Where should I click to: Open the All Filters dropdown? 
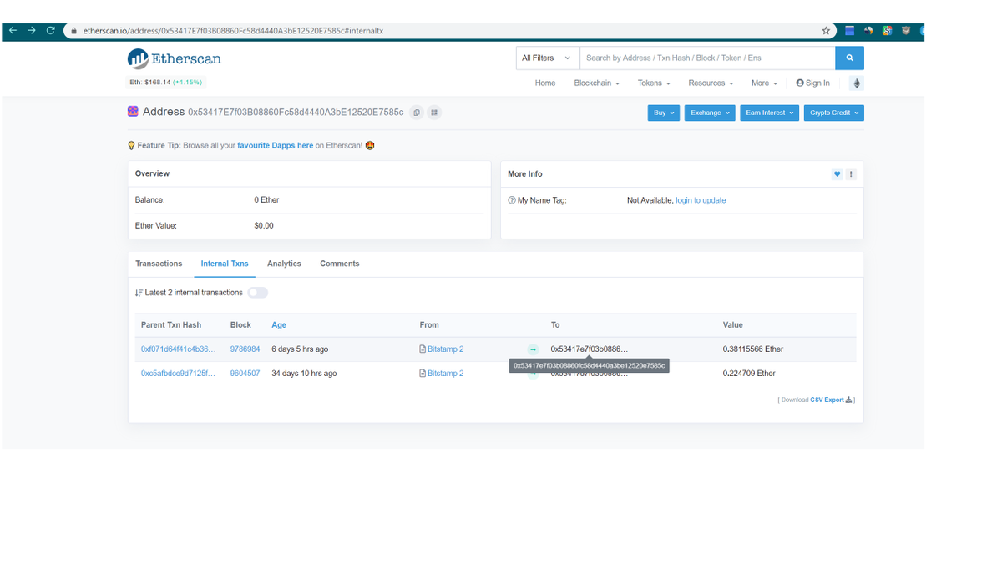point(547,58)
